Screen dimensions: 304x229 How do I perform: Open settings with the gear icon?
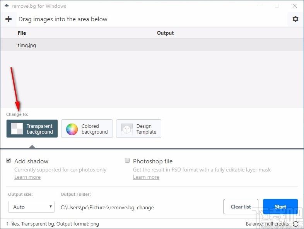point(295,19)
